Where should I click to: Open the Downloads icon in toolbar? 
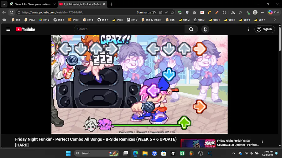tap(248, 12)
